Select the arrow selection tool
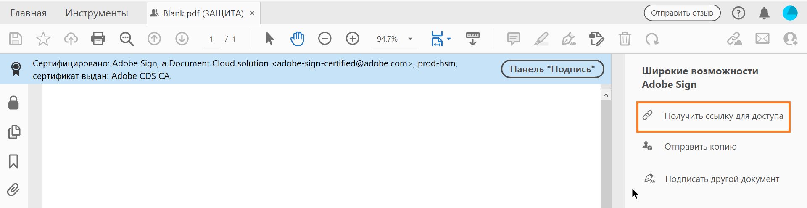 pyautogui.click(x=269, y=39)
